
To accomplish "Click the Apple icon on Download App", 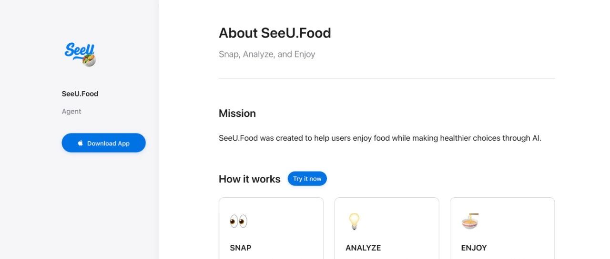I will click(x=81, y=143).
